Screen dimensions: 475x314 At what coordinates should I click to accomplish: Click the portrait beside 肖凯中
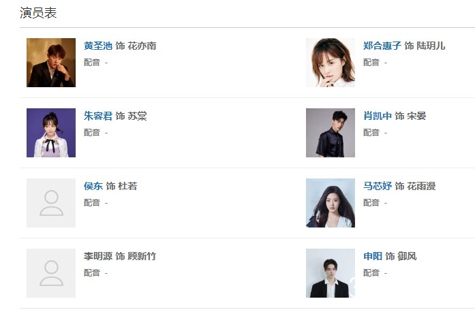[x=331, y=133]
